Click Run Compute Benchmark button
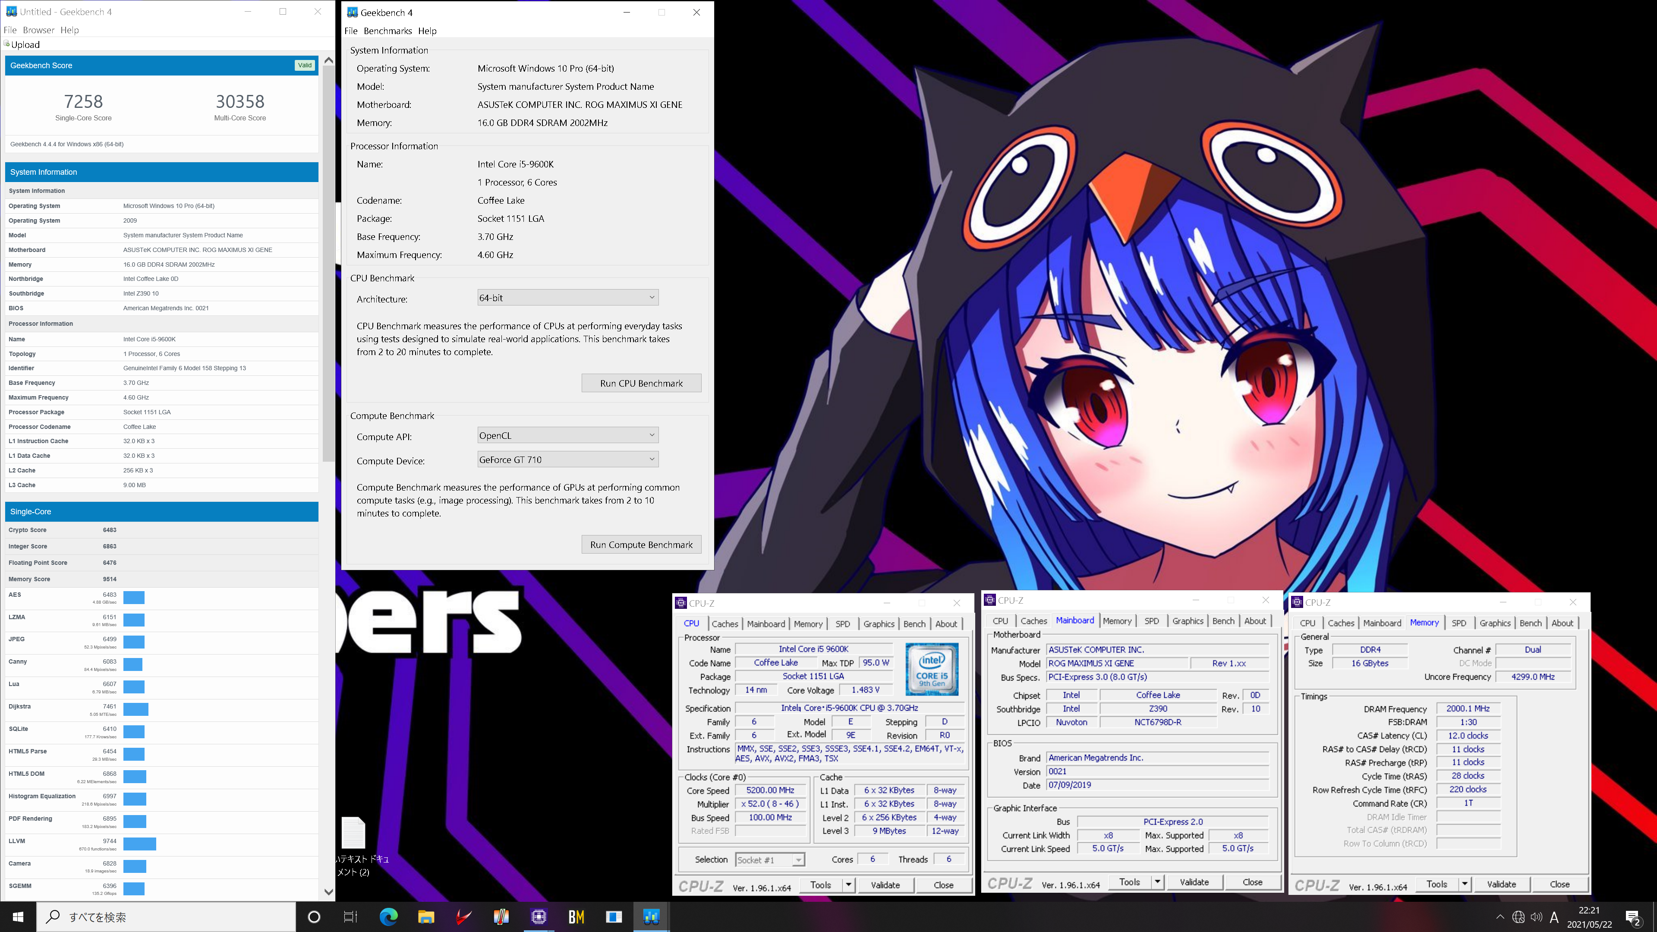The height and width of the screenshot is (932, 1657). pos(641,545)
